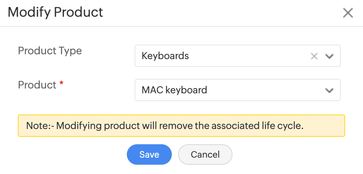Select the MAC keyboard value text
This screenshot has height=174, width=363.
(x=174, y=90)
